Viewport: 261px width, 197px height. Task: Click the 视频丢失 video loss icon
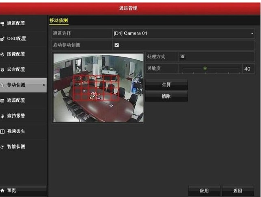click(x=3, y=131)
